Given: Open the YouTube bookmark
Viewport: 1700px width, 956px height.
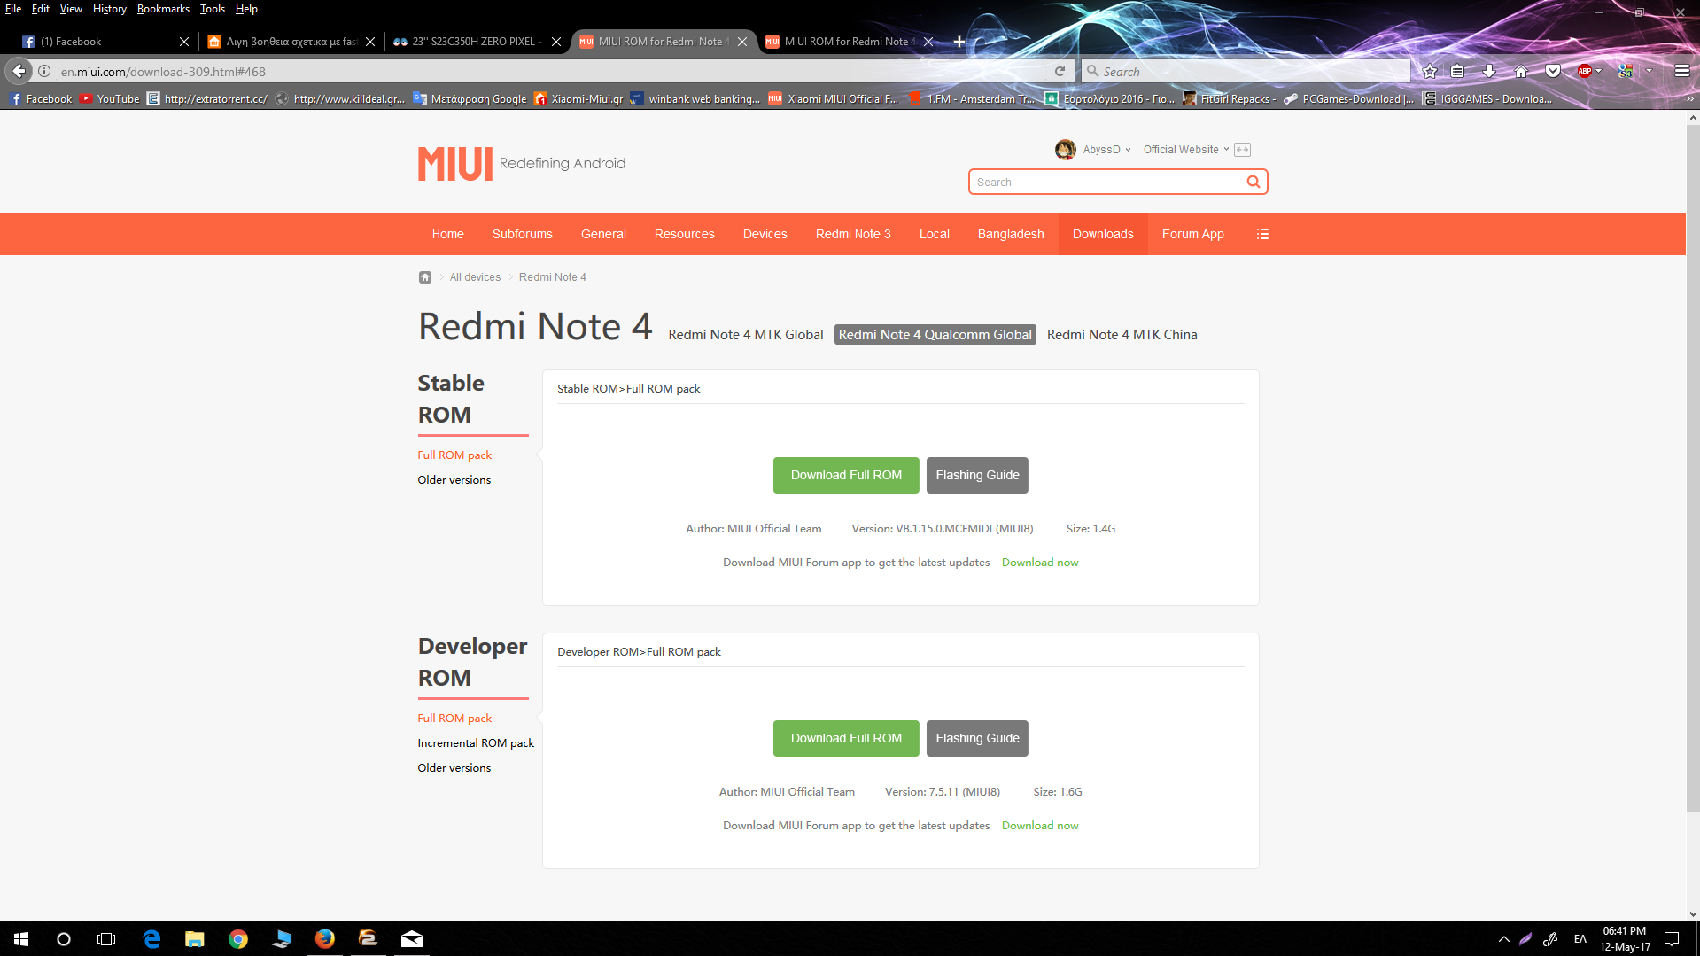Looking at the screenshot, I should point(109,99).
